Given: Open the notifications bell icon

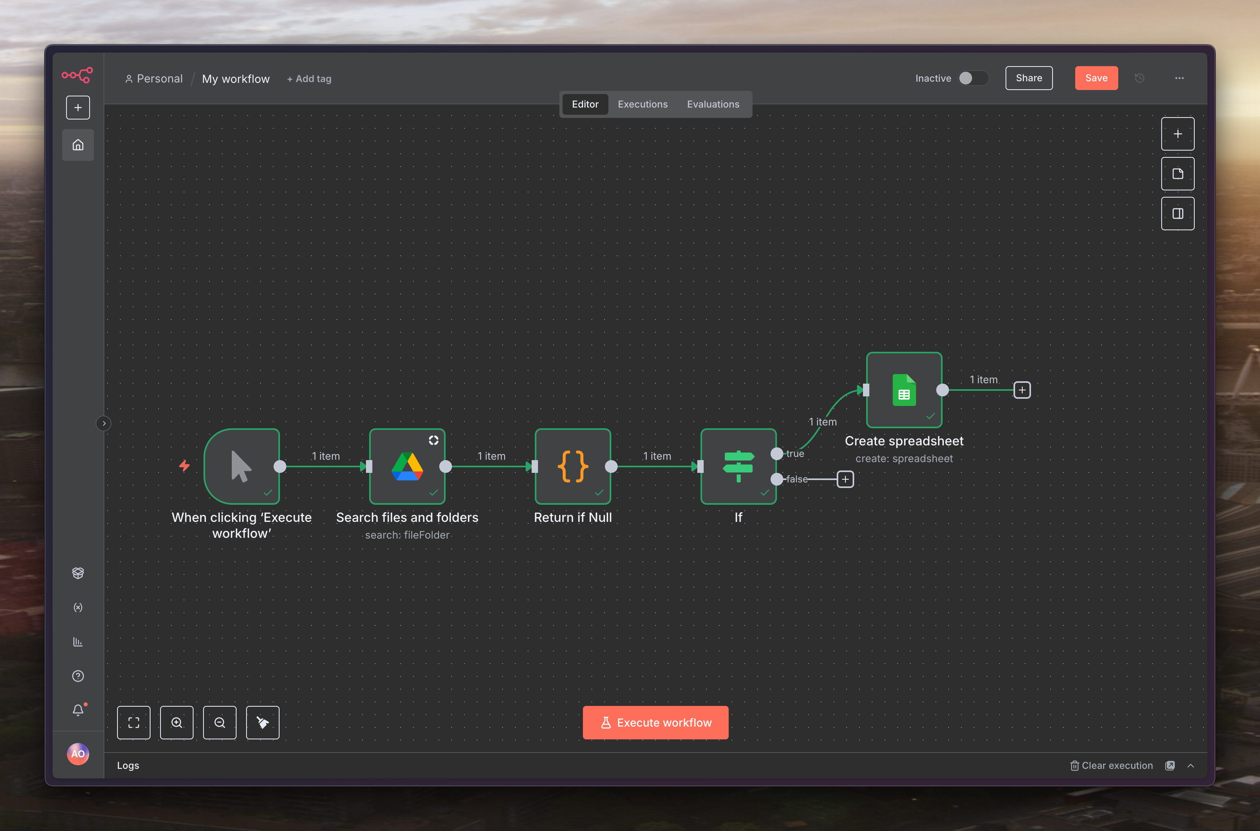Looking at the screenshot, I should [78, 710].
